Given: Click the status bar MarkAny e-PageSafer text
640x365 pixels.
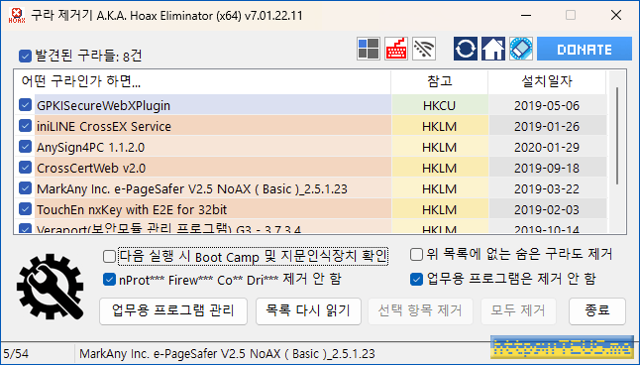Looking at the screenshot, I should [x=227, y=353].
